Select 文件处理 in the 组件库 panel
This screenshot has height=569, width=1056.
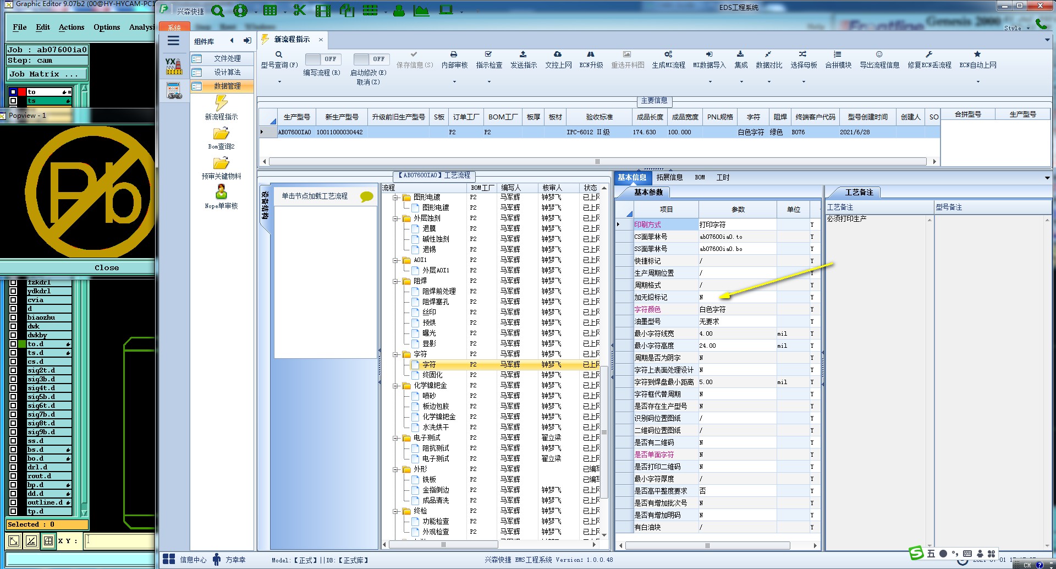click(222, 58)
